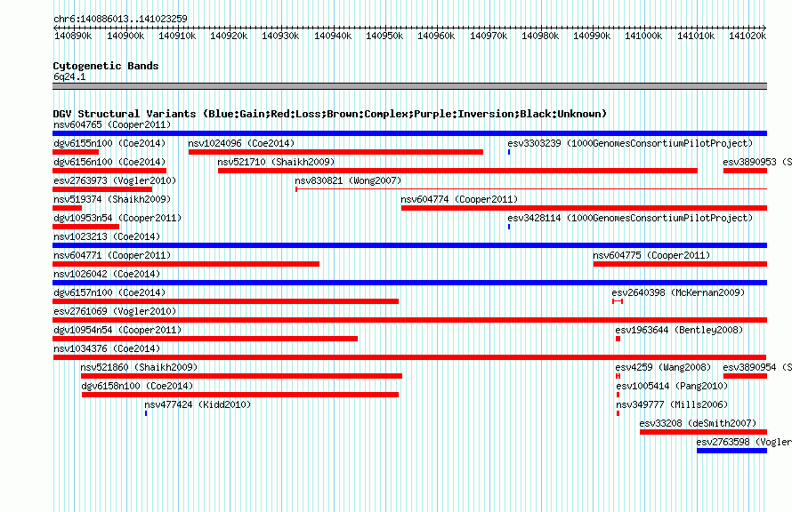This screenshot has width=792, height=512.
Task: Select the red bar under esv33208
Action: pyautogui.click(x=704, y=432)
